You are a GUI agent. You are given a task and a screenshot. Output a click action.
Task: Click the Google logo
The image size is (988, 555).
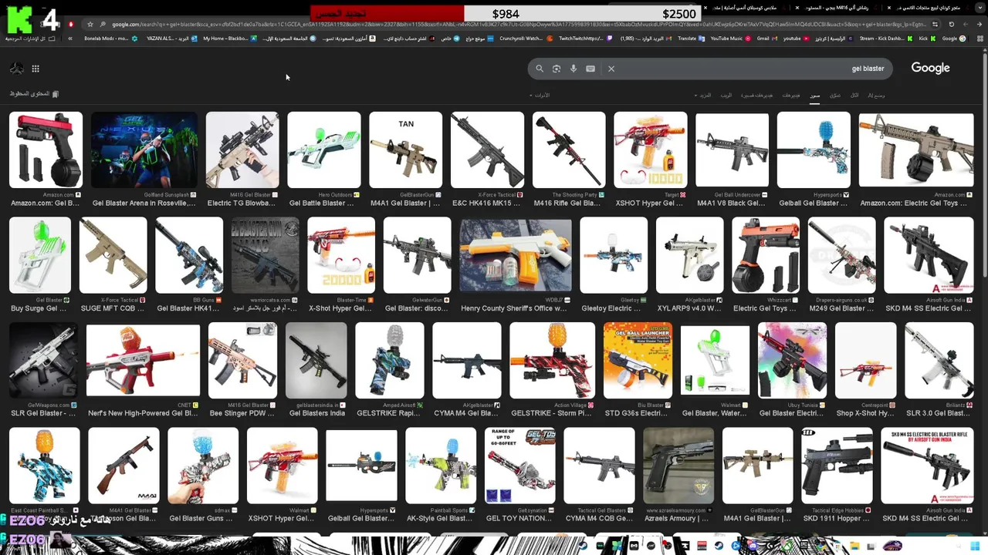click(x=930, y=68)
